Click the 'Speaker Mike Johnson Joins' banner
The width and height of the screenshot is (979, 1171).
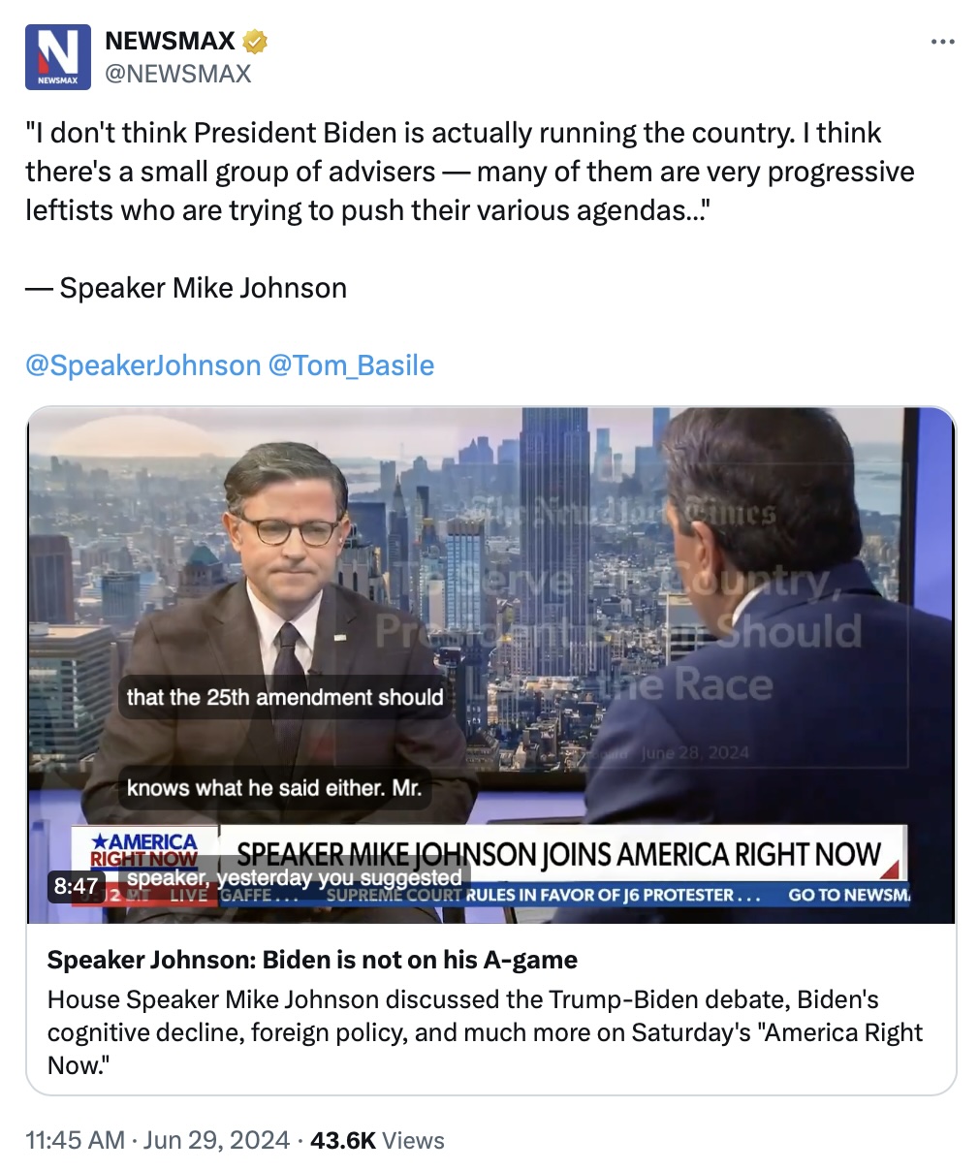point(559,854)
